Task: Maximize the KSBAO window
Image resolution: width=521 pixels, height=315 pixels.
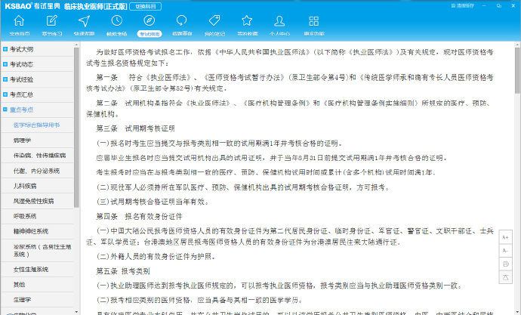Action: 499,5
